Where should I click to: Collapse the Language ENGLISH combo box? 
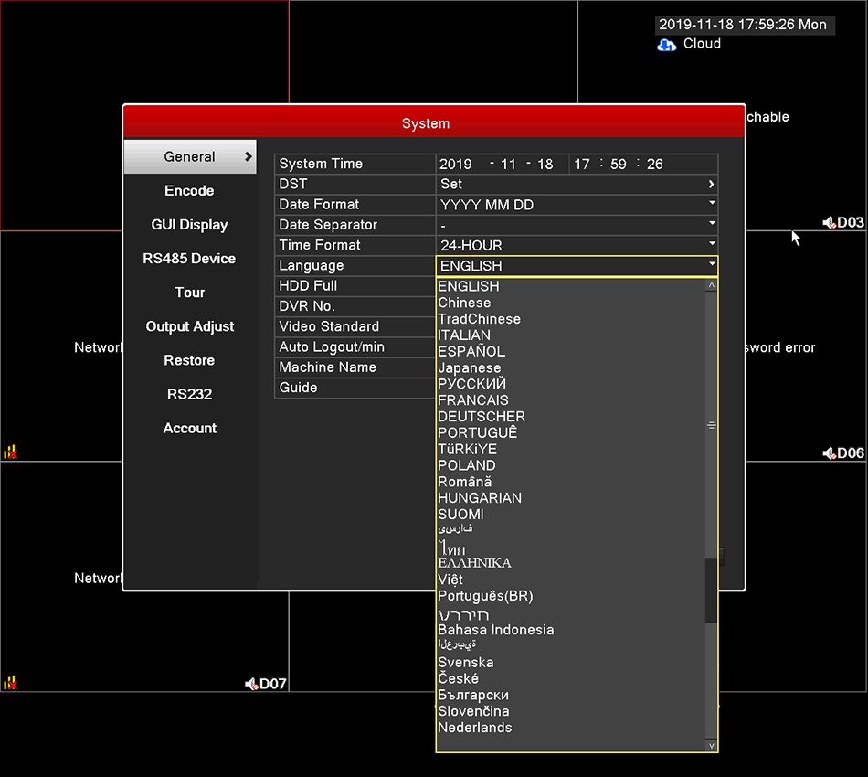(x=577, y=266)
